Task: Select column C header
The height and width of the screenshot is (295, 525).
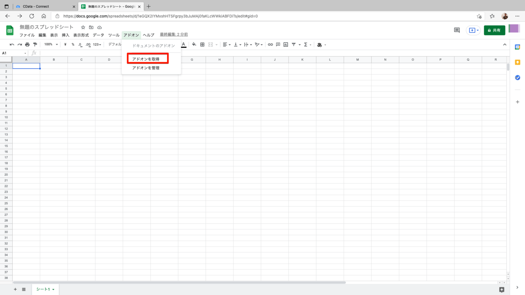Action: 81,59
